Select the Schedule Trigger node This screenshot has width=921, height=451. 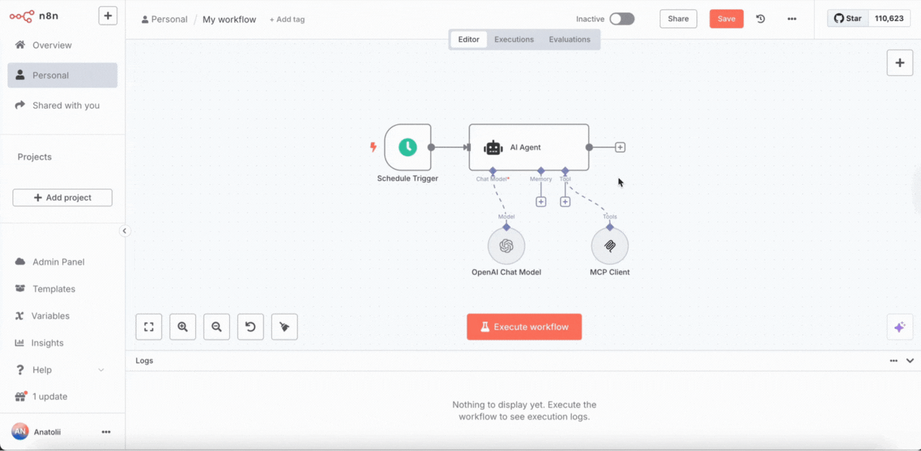click(x=408, y=147)
